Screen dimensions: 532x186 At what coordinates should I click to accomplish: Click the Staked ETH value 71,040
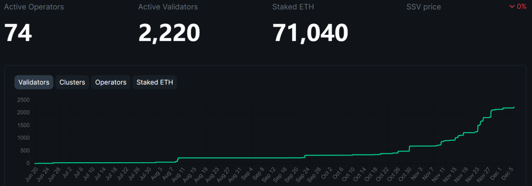(x=310, y=33)
